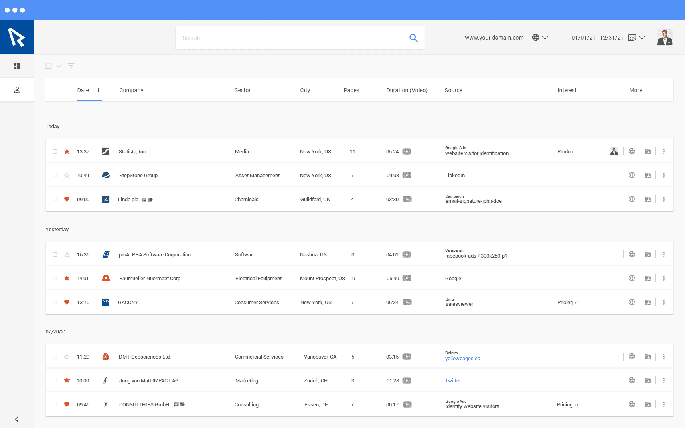Open the visitors person icon in sidebar
Image resolution: width=685 pixels, height=428 pixels.
click(17, 90)
